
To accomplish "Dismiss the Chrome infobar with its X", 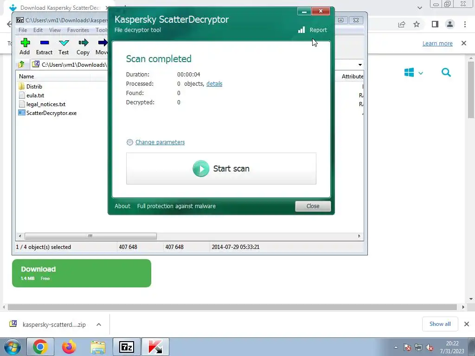I will tap(464, 43).
